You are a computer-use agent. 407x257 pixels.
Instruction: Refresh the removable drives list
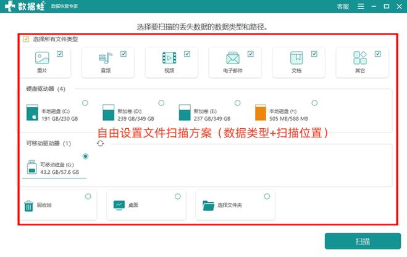pyautogui.click(x=100, y=143)
